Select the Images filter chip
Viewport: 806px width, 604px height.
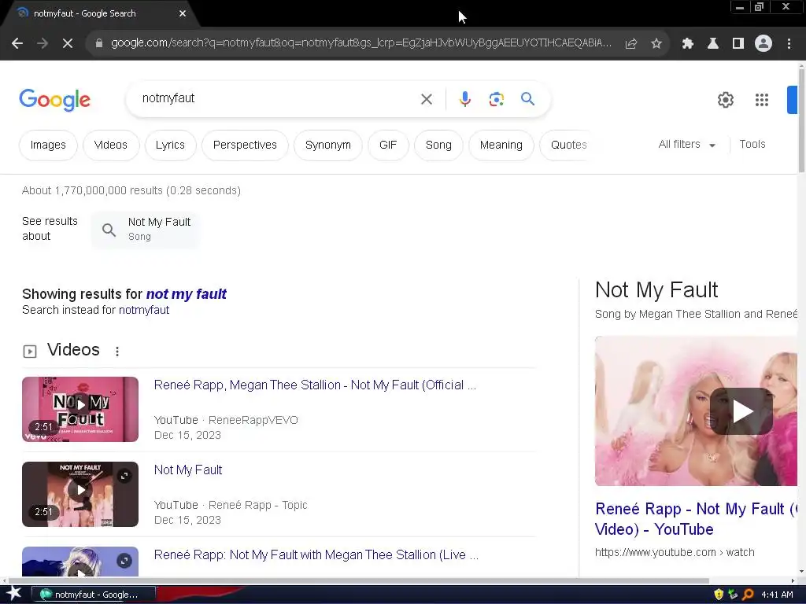click(48, 145)
